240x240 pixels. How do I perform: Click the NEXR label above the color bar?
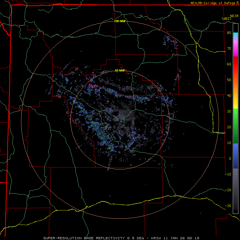(234, 16)
